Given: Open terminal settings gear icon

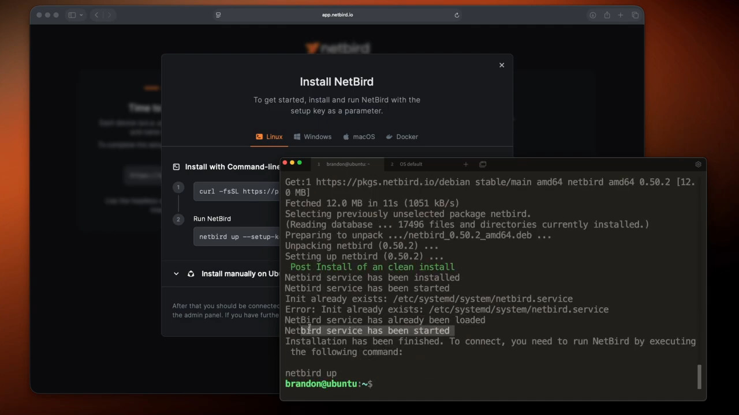Looking at the screenshot, I should tap(698, 164).
